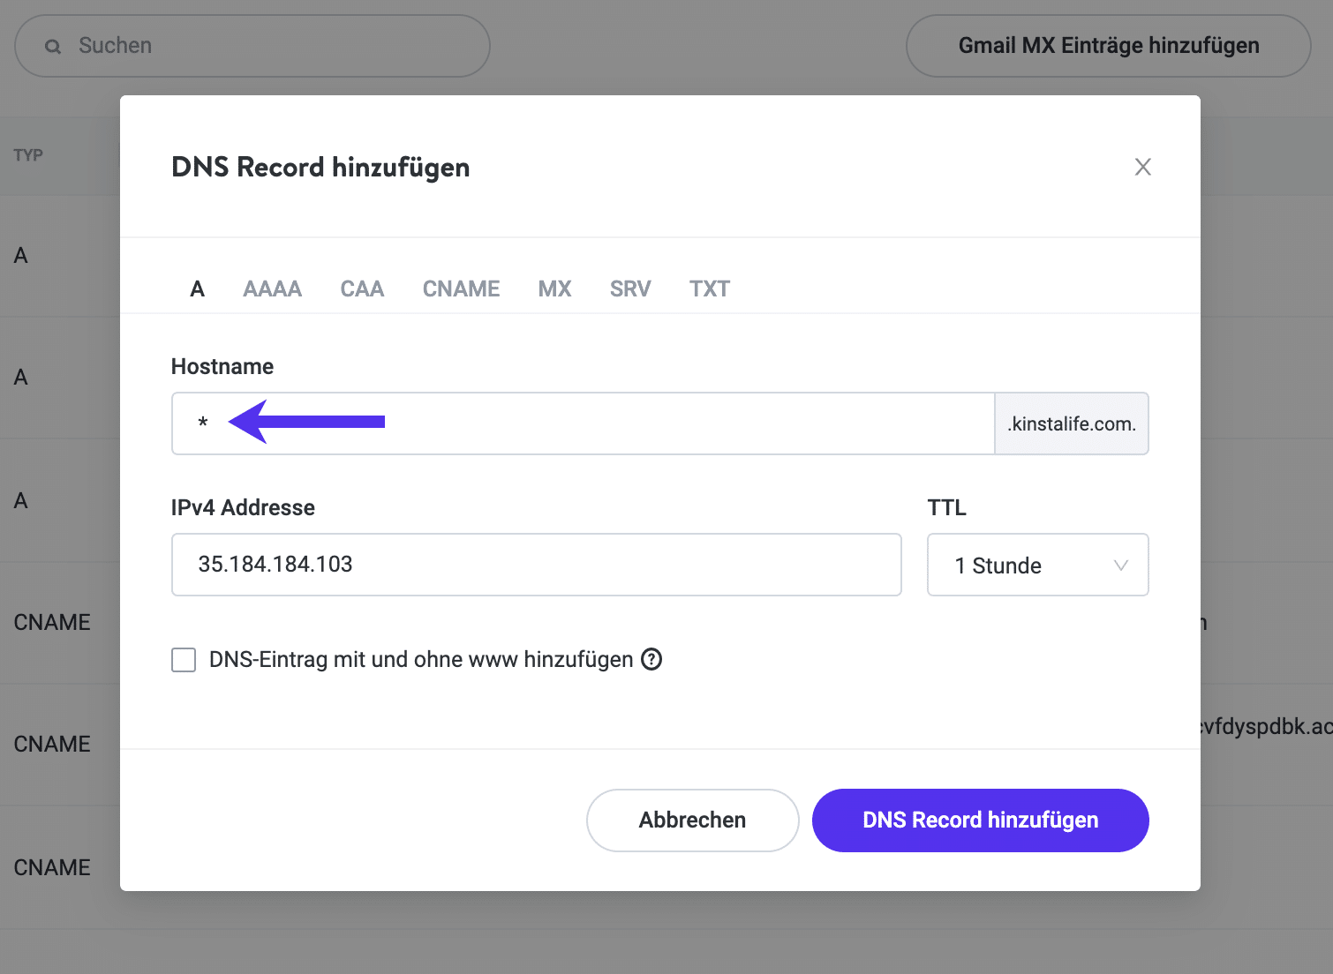Select the CAA record tab
1333x974 pixels.
tap(362, 288)
